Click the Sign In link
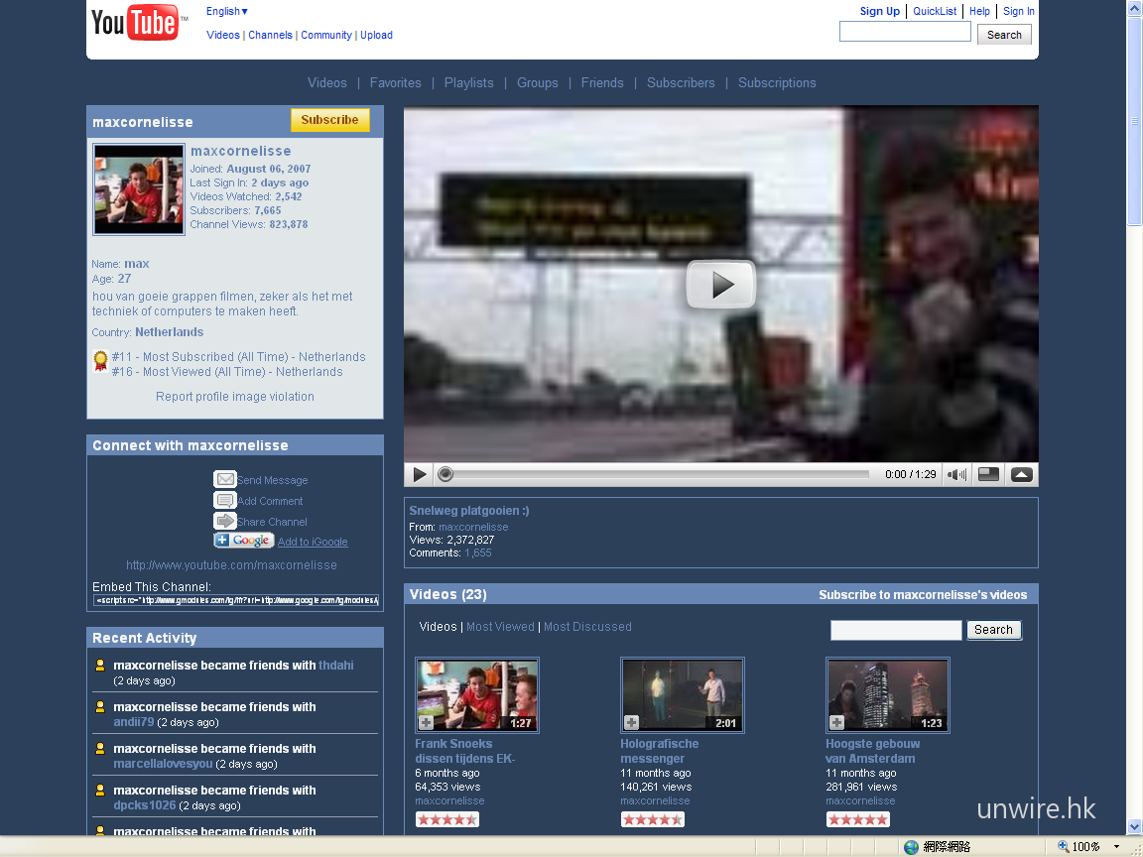The image size is (1143, 857). click(x=1018, y=11)
